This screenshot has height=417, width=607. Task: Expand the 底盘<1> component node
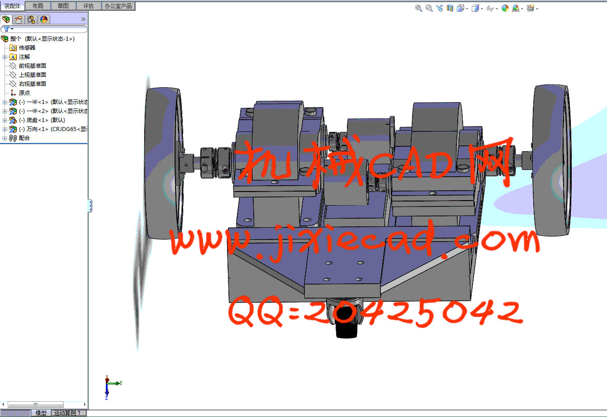pos(5,120)
